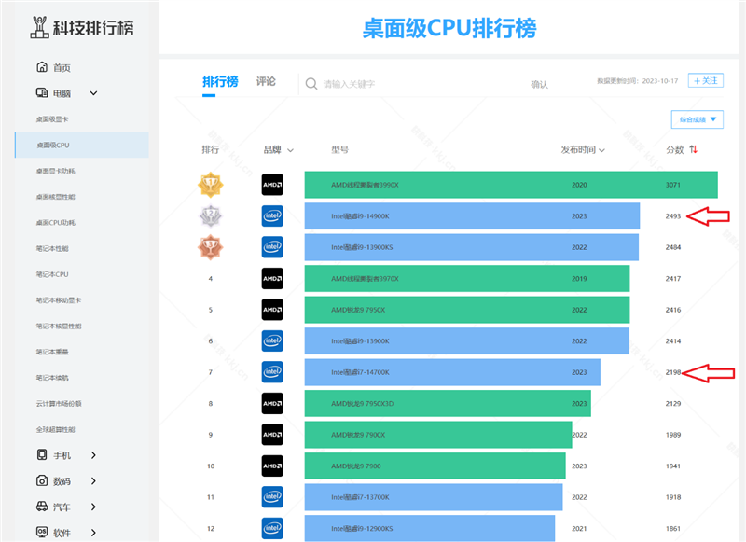Select 笔记本核显性能 in the sidebar
The height and width of the screenshot is (542, 746).
(x=59, y=326)
